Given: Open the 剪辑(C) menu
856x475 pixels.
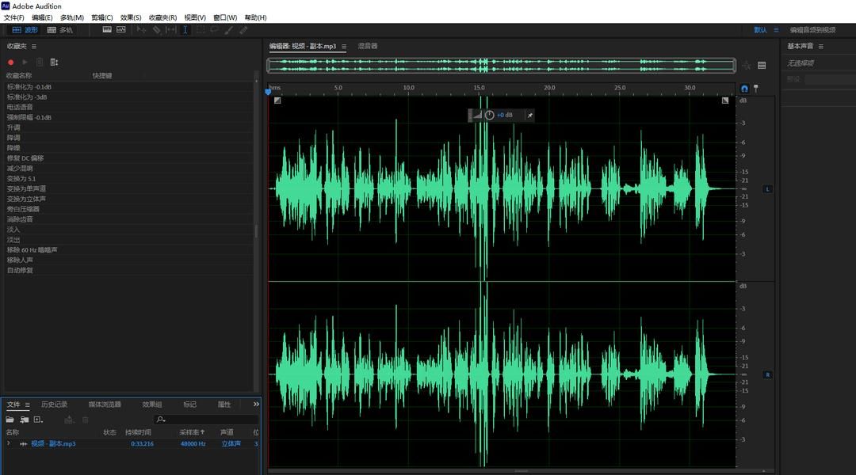Looking at the screenshot, I should [x=101, y=17].
